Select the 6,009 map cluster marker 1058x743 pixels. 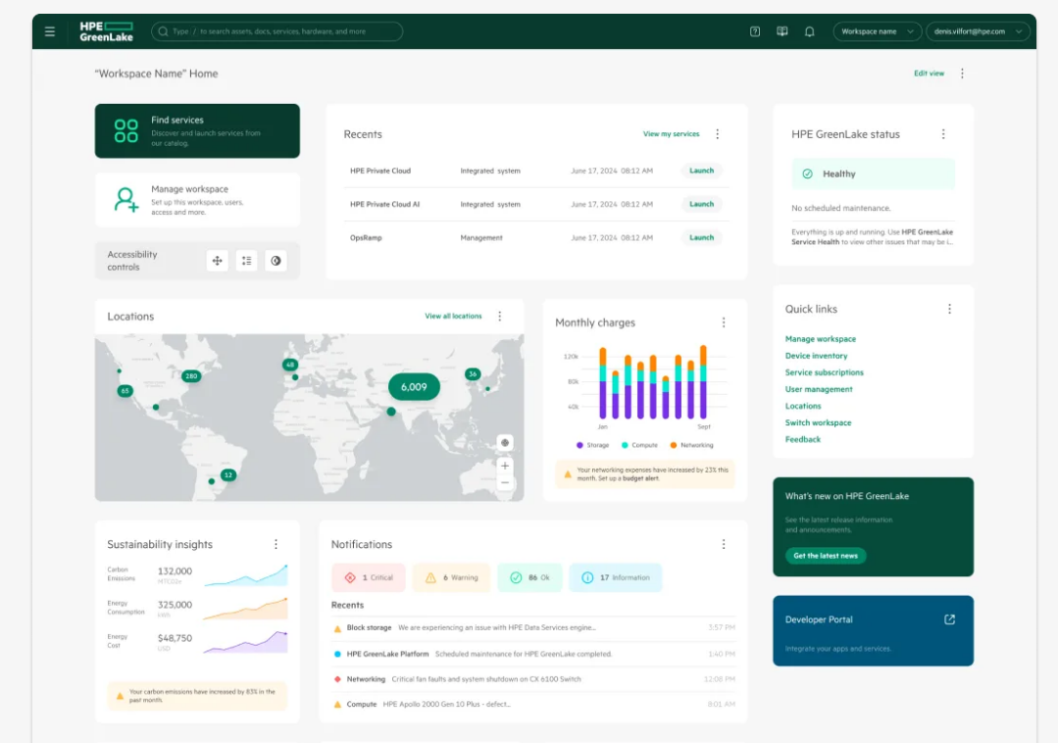click(x=414, y=387)
